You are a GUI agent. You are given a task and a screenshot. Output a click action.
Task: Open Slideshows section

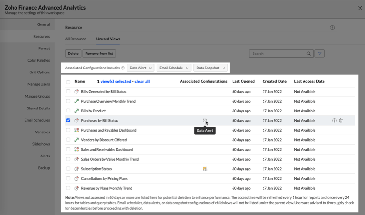click(x=27, y=144)
